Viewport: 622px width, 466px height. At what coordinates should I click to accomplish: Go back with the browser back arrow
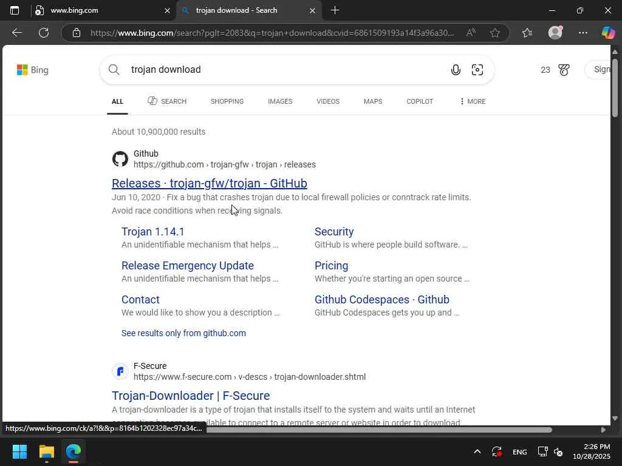coord(16,33)
